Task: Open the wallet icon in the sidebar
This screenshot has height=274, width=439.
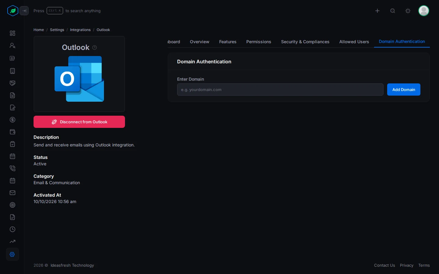Action: click(12, 132)
